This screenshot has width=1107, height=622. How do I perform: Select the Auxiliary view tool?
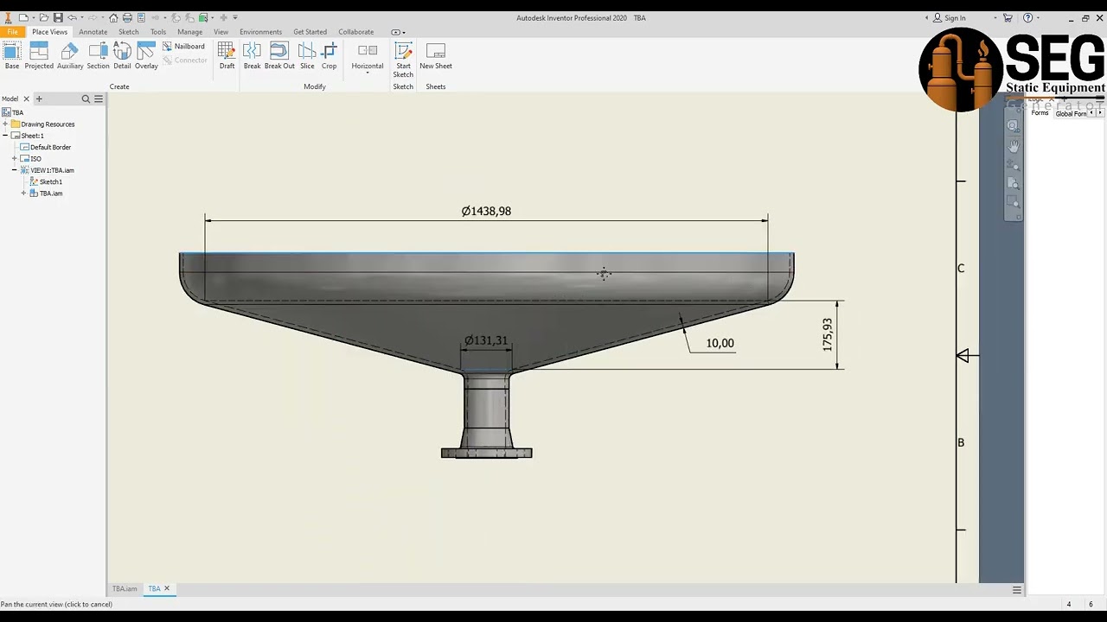point(70,55)
